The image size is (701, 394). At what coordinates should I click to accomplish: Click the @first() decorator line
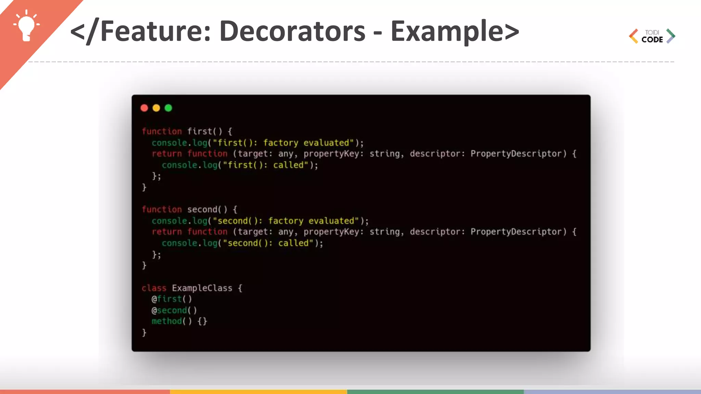coord(172,299)
